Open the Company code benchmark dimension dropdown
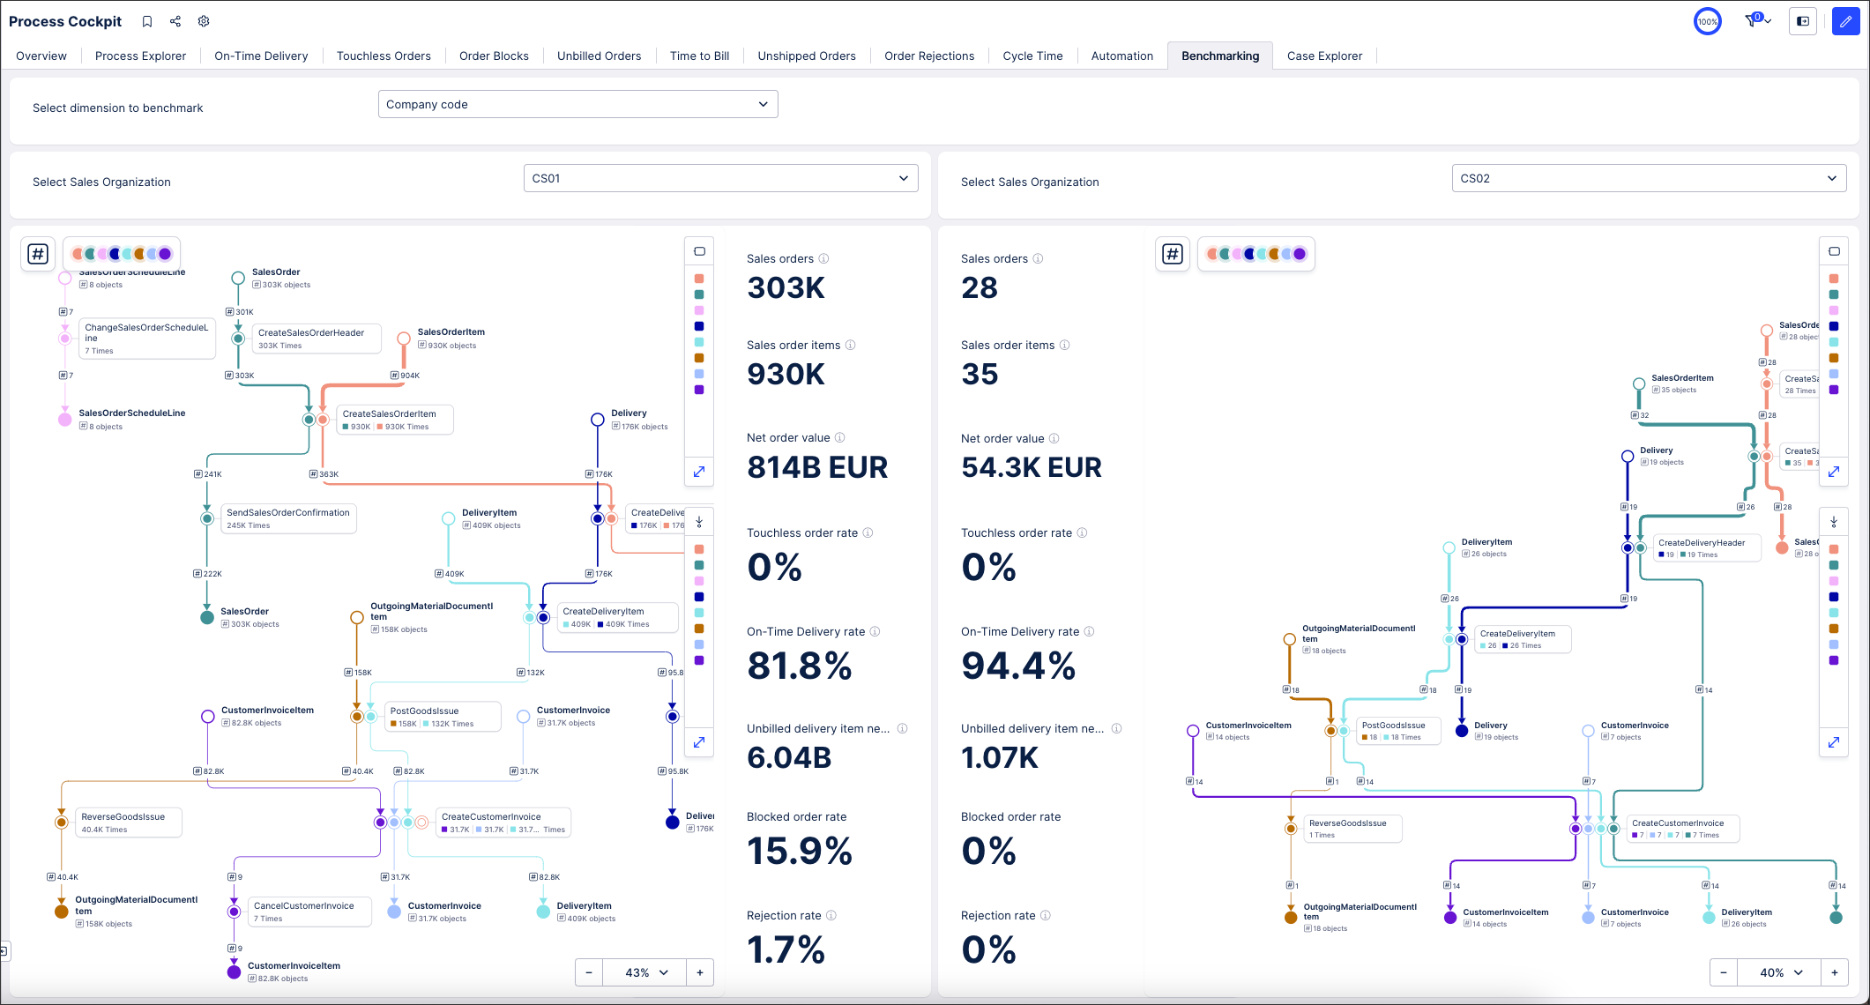 coord(578,104)
